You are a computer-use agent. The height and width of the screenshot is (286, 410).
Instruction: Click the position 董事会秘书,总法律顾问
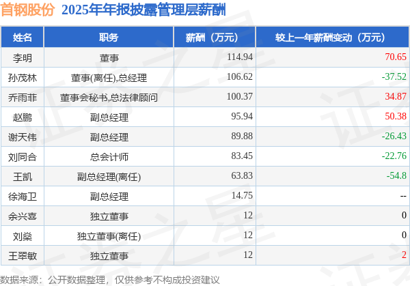109,98
